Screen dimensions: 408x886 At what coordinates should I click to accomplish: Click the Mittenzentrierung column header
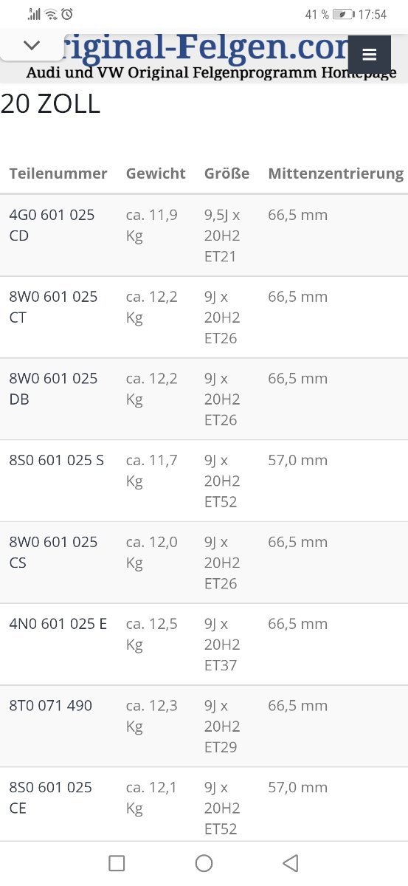click(x=336, y=174)
